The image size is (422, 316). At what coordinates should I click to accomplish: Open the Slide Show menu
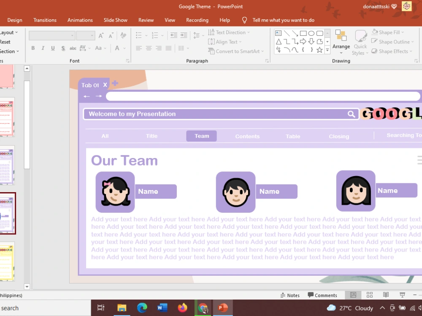115,20
